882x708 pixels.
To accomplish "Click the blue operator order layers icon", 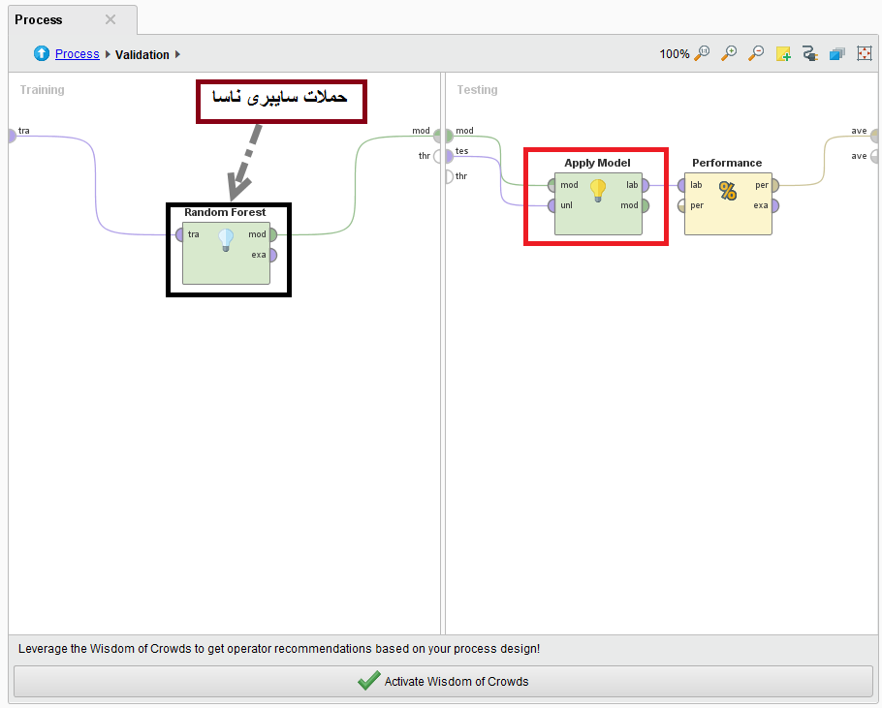I will 837,53.
